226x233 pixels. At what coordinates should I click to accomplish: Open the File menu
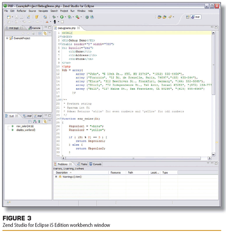click(6, 11)
